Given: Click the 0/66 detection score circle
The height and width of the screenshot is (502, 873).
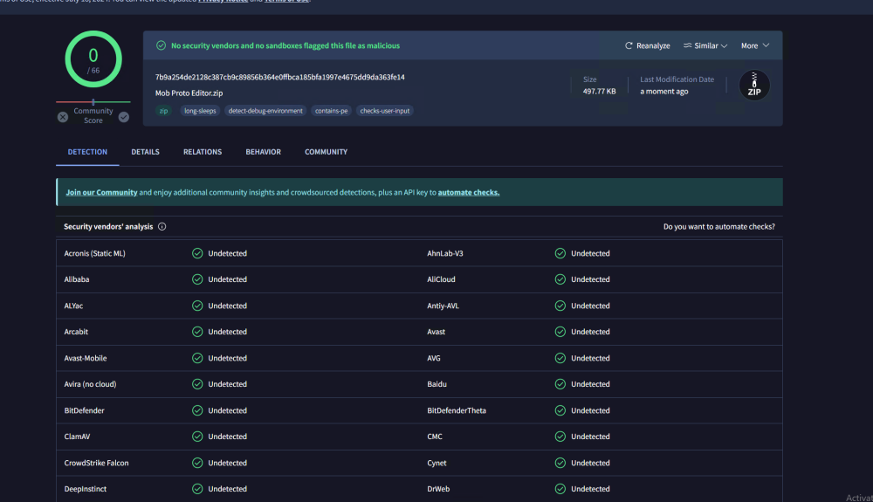Looking at the screenshot, I should click(x=93, y=59).
